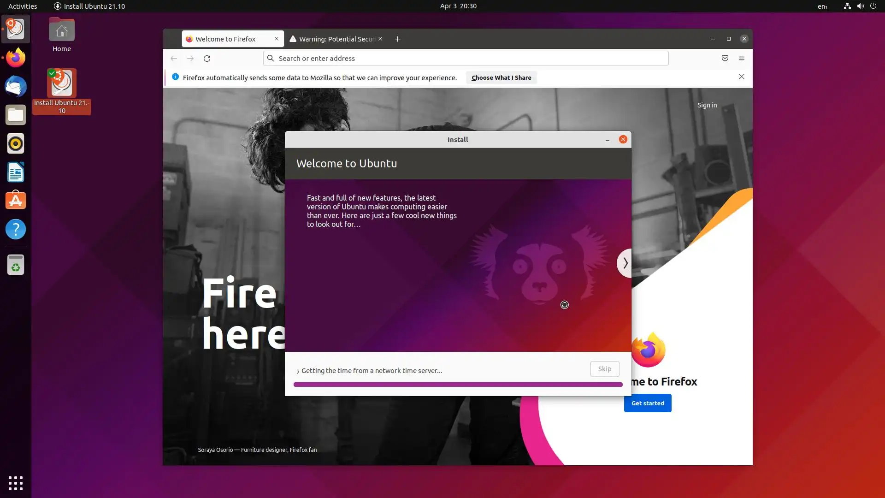The image size is (885, 498).
Task: Open keyboard language indicator menu
Action: pos(822,6)
